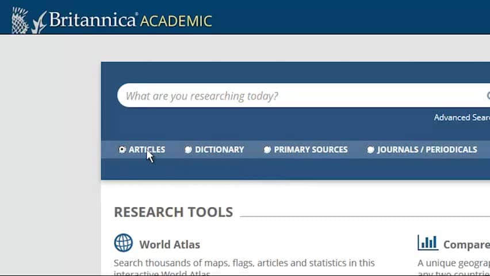Screen dimensions: 490x276
Task: Click the Journals / Periodicals label
Action: coord(427,149)
